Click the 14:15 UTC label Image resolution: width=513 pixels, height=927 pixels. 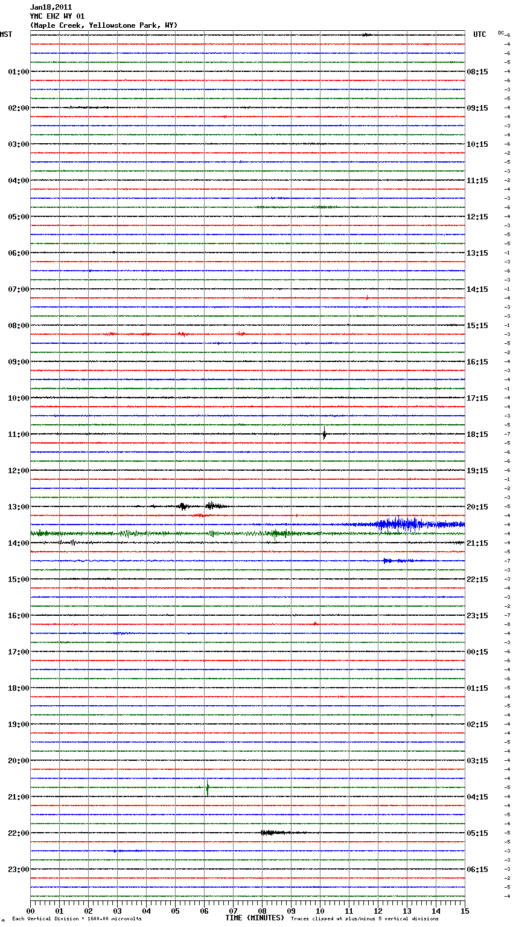[477, 289]
